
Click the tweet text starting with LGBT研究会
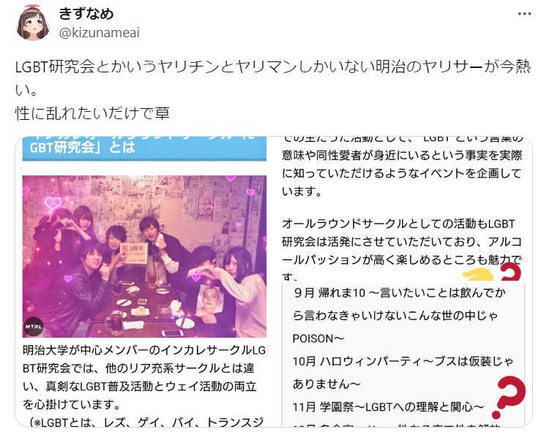272,78
